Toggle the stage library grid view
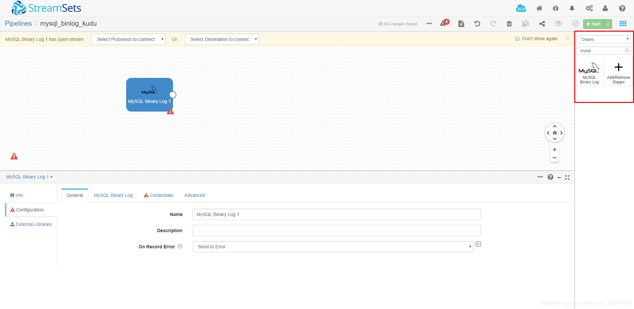Viewport: 634px width, 309px height. 623,23
